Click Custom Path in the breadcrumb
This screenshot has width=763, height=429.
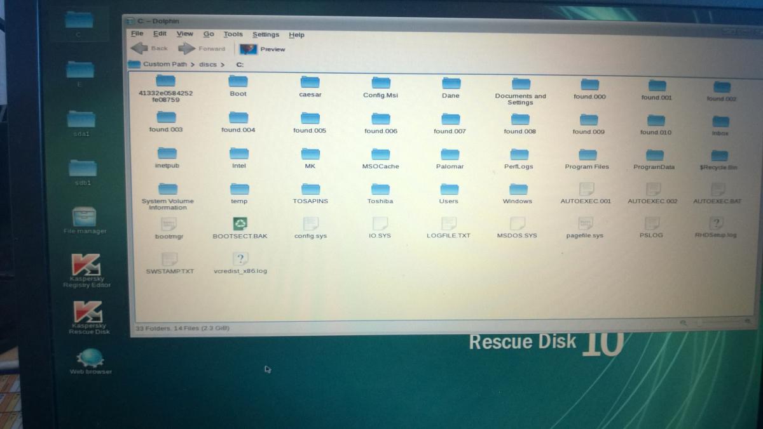165,64
